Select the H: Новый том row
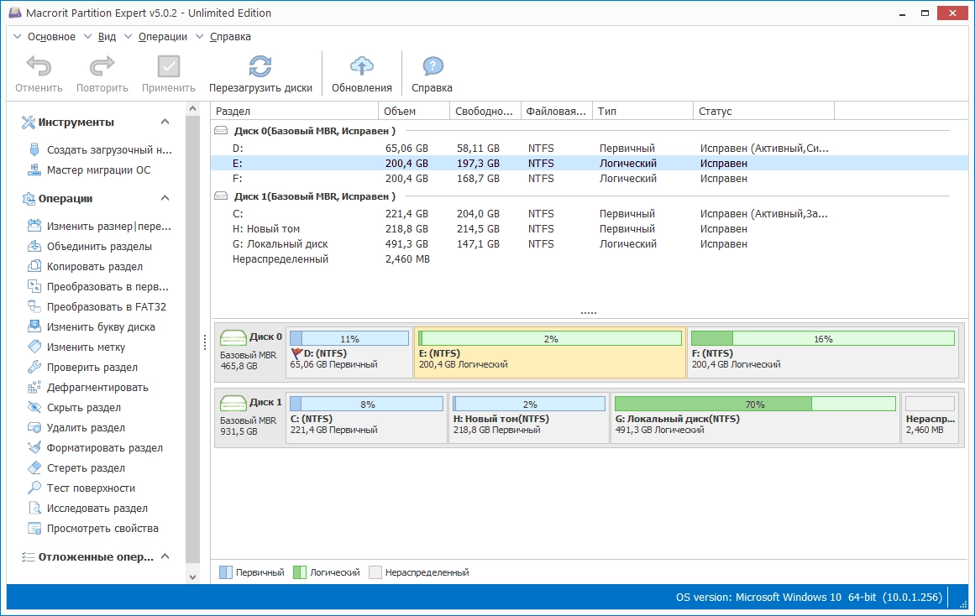975x616 pixels. click(590, 229)
